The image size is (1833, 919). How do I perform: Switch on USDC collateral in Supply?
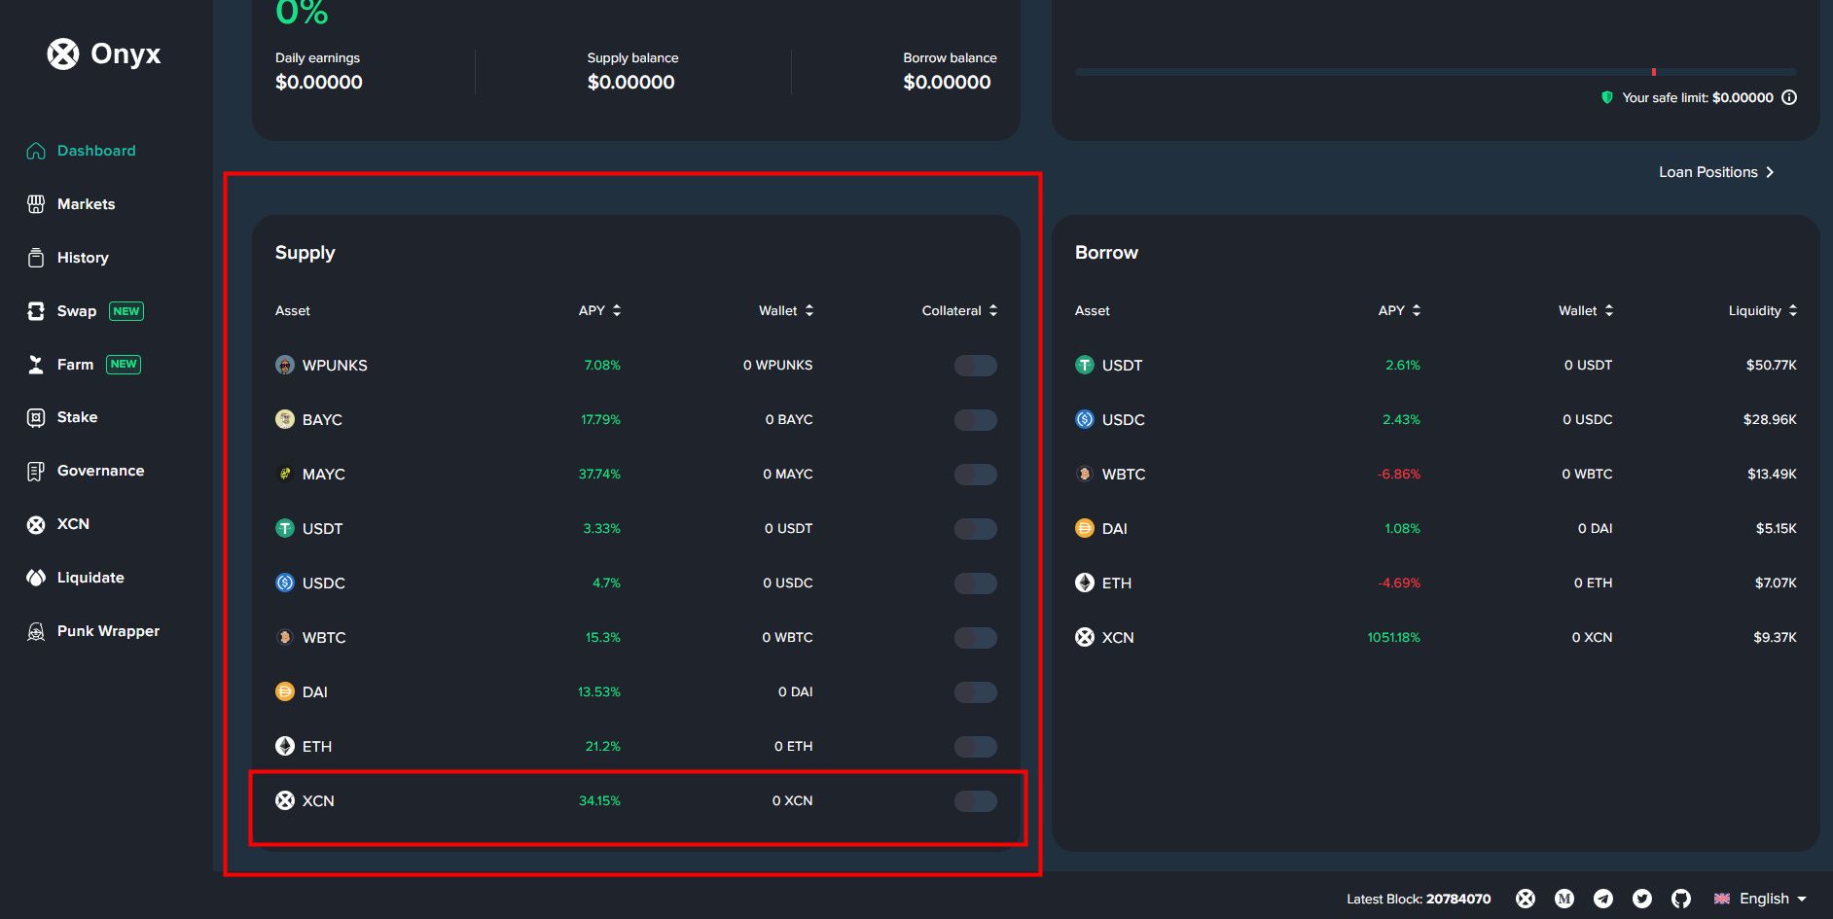(x=976, y=583)
